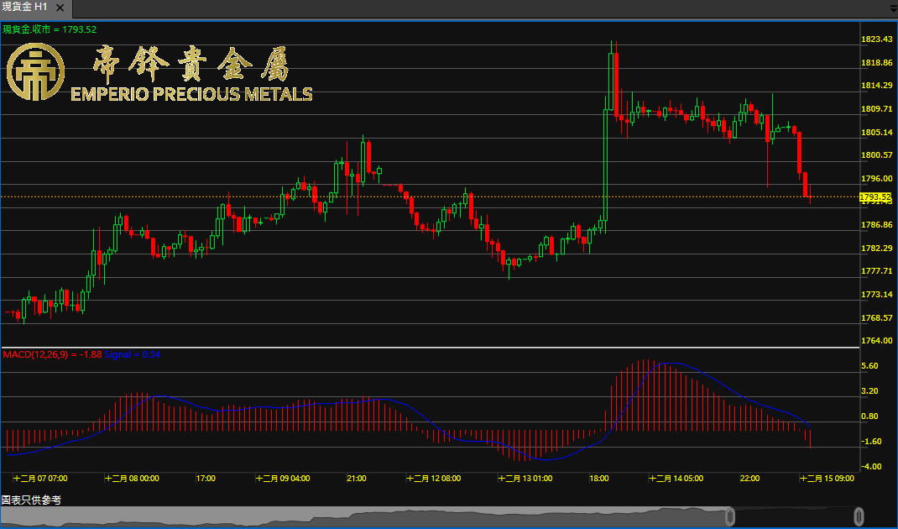Image resolution: width=898 pixels, height=529 pixels.
Task: Click the 1823.43 price axis label
Action: click(875, 39)
